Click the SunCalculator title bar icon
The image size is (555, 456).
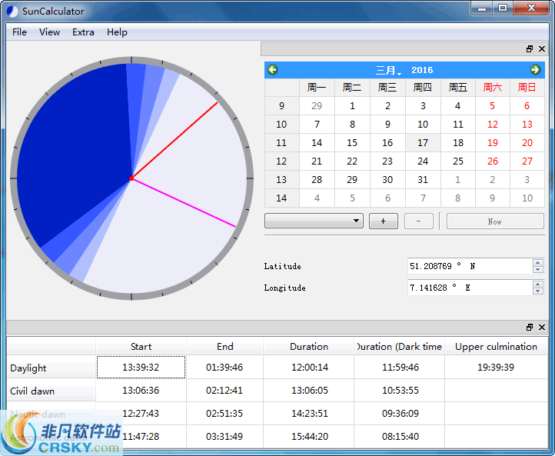click(x=11, y=11)
